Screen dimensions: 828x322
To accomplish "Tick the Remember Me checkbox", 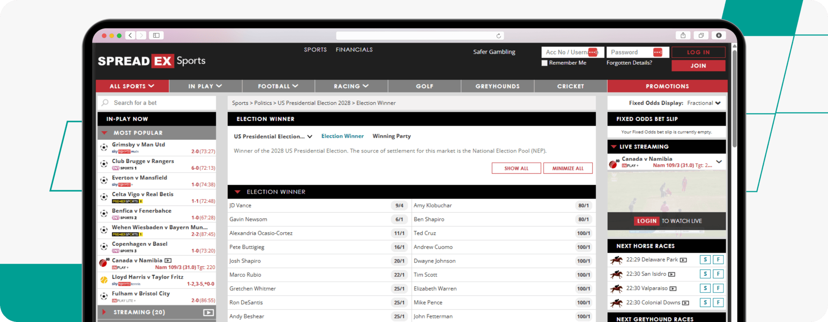I will pos(545,63).
